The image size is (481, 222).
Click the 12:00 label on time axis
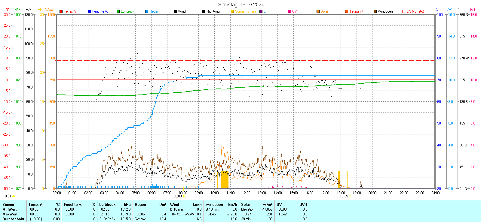click(246, 193)
